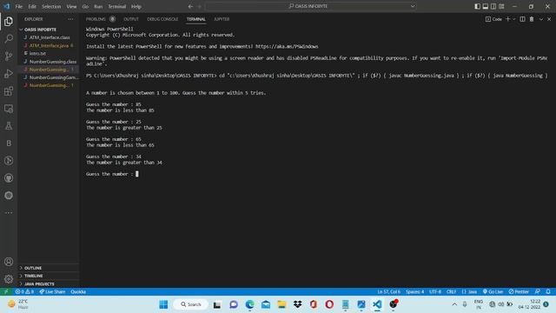This screenshot has width=556, height=313.
Task: Kill the terminal with trash icon
Action: pos(532,19)
